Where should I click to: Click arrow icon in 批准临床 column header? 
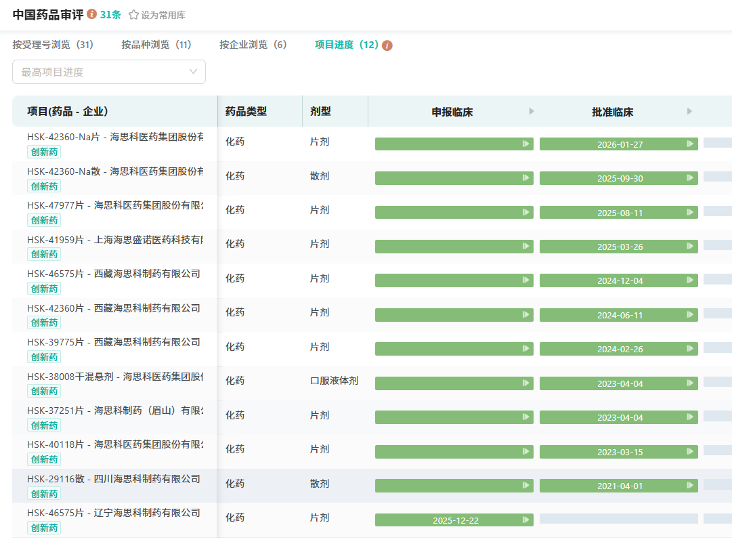pyautogui.click(x=689, y=111)
